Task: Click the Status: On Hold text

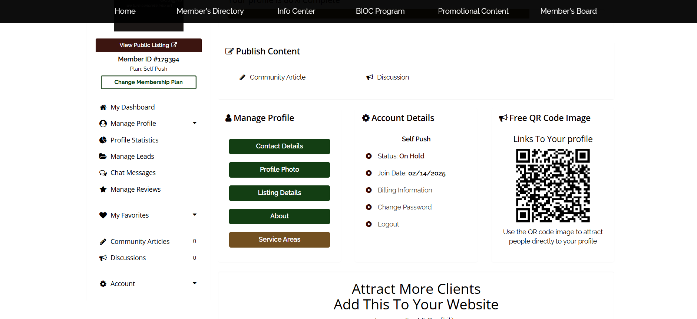Action: pyautogui.click(x=401, y=156)
